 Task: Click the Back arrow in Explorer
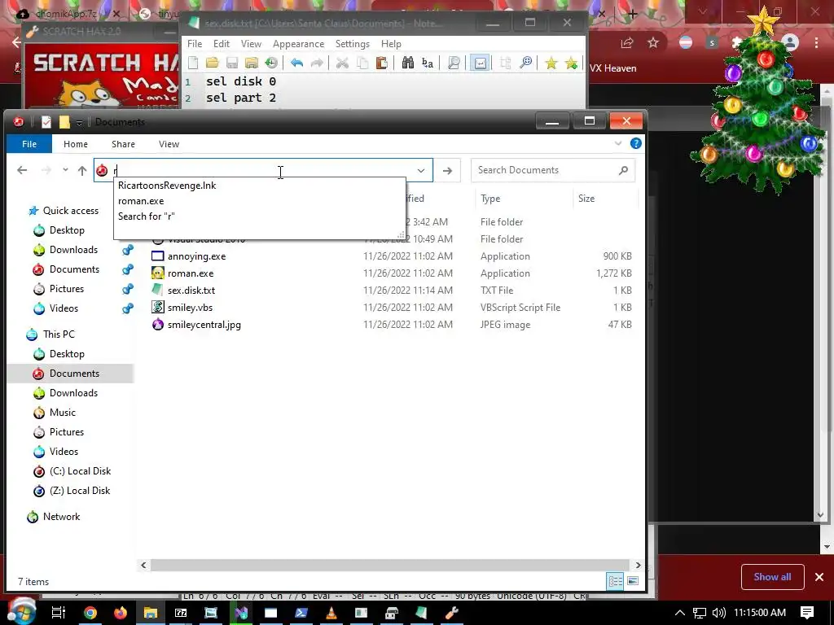coord(22,170)
